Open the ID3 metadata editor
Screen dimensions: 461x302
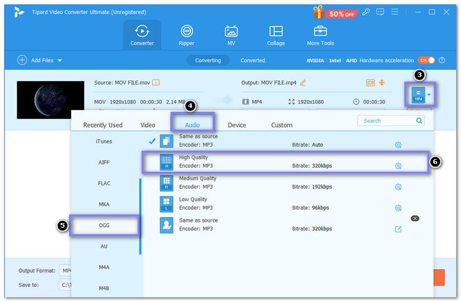pos(370,83)
